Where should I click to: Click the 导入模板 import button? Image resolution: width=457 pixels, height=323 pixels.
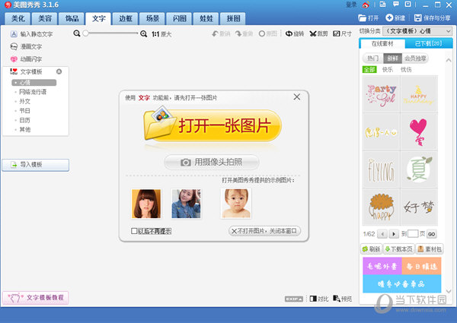pyautogui.click(x=36, y=164)
